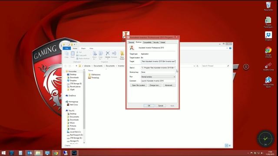Switch to large icons view in Explorer
Image resolution: width=278 pixels, height=156 pixels.
pos(230,146)
